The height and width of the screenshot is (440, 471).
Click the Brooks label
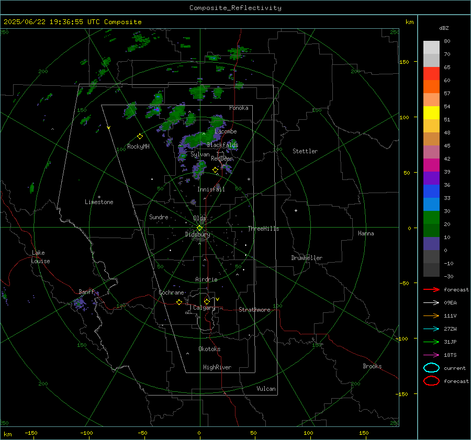click(372, 366)
